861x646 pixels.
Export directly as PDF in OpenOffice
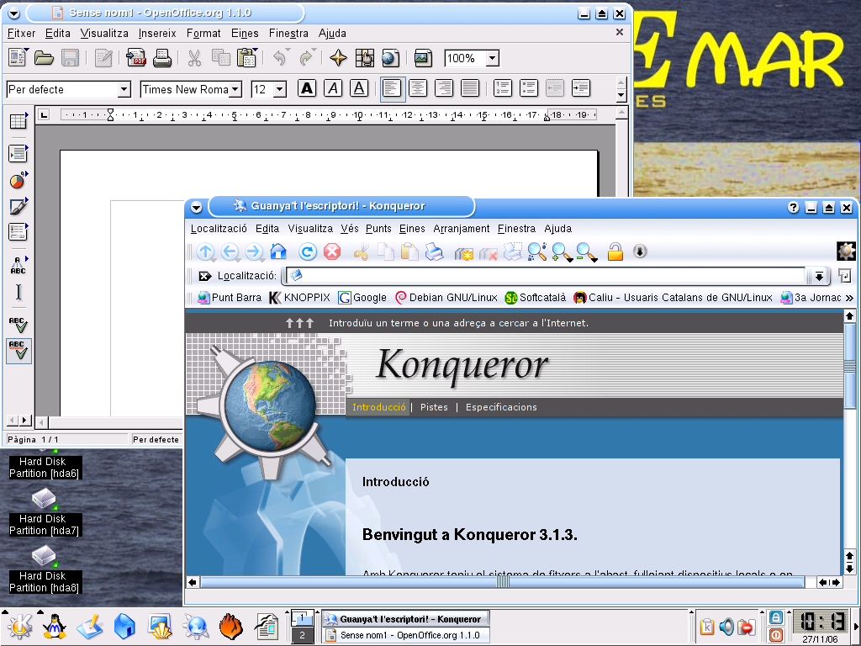pyautogui.click(x=135, y=58)
